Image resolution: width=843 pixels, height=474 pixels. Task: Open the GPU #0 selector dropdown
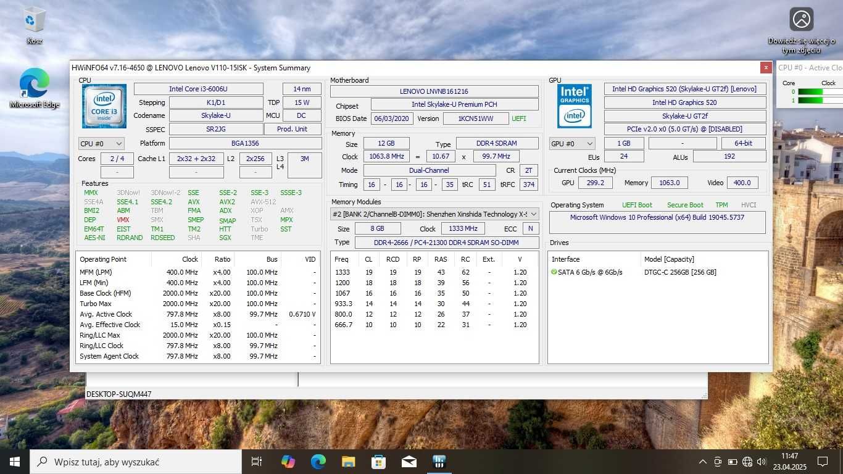point(572,143)
